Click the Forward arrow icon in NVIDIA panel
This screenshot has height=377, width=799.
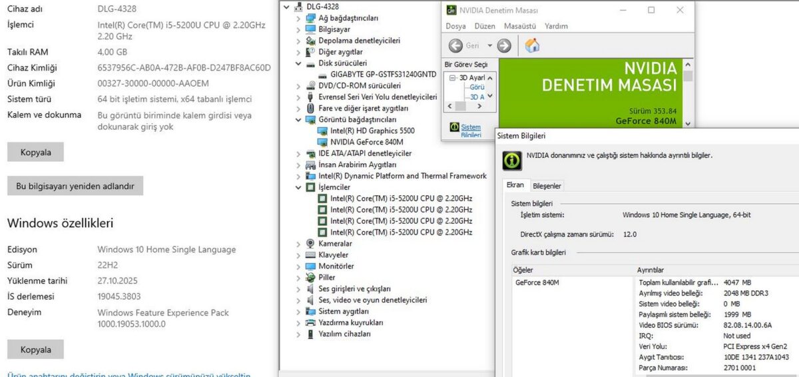(x=504, y=45)
